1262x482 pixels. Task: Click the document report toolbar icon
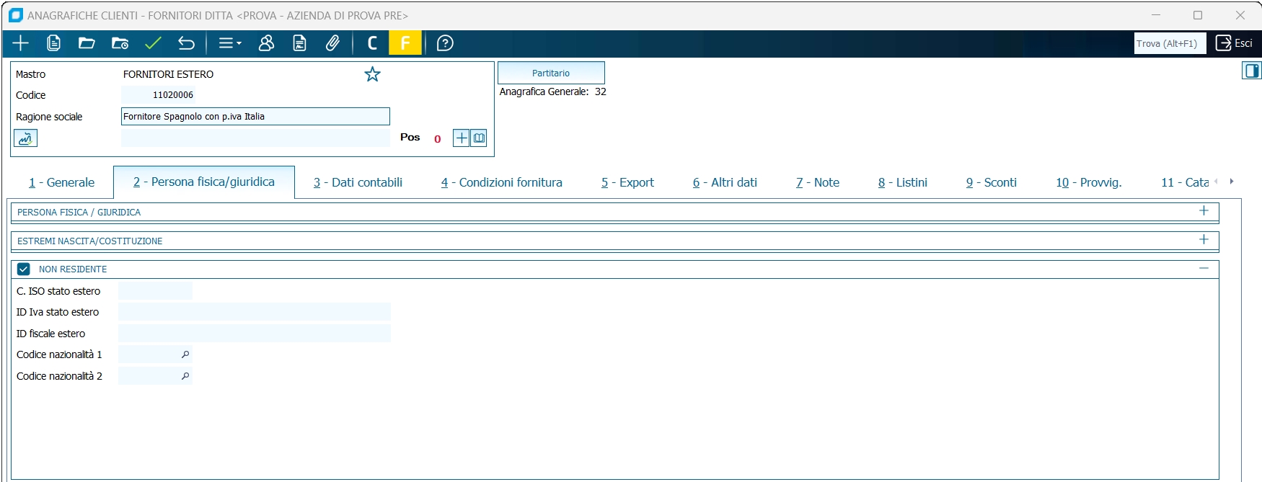pos(299,43)
